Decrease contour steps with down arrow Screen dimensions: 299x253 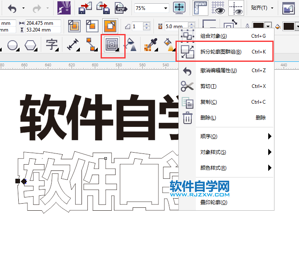click(147, 28)
